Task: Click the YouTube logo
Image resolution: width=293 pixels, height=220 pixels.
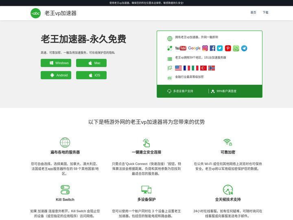Action: pyautogui.click(x=181, y=48)
